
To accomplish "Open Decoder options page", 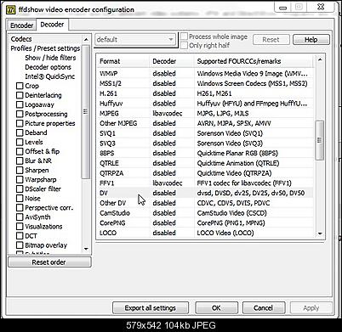I will [48, 67].
